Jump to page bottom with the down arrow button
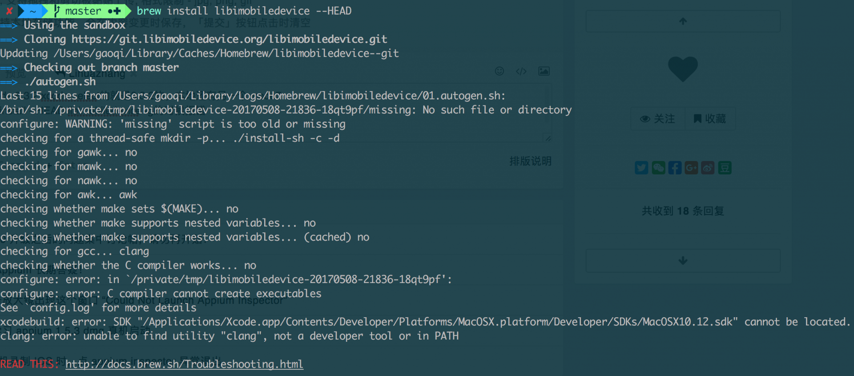The height and width of the screenshot is (376, 854). (x=683, y=260)
